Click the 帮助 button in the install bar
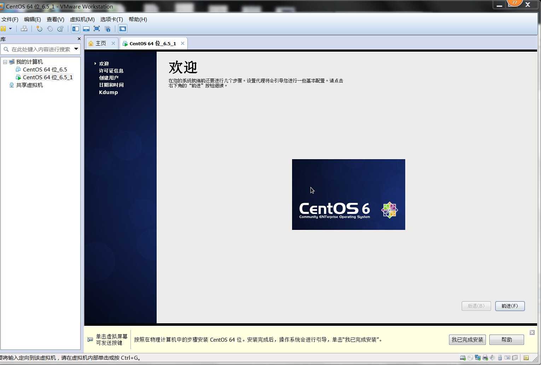541x365 pixels. click(x=507, y=340)
